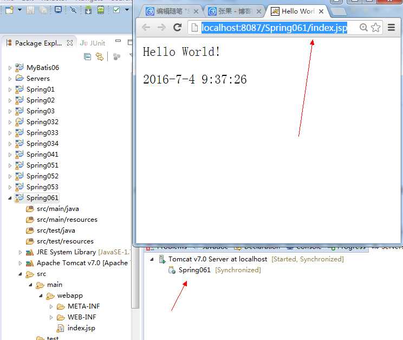This screenshot has height=340, width=403.
Task: Select the Spring034 project
Action: pyautogui.click(x=42, y=144)
